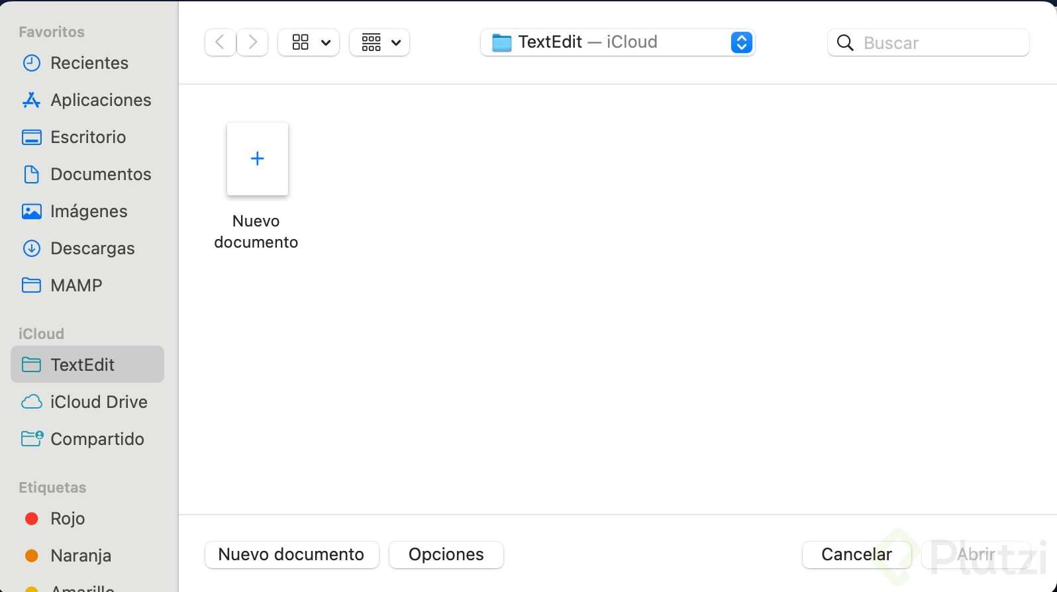The image size is (1057, 592).
Task: Click the Opciones button
Action: (446, 554)
